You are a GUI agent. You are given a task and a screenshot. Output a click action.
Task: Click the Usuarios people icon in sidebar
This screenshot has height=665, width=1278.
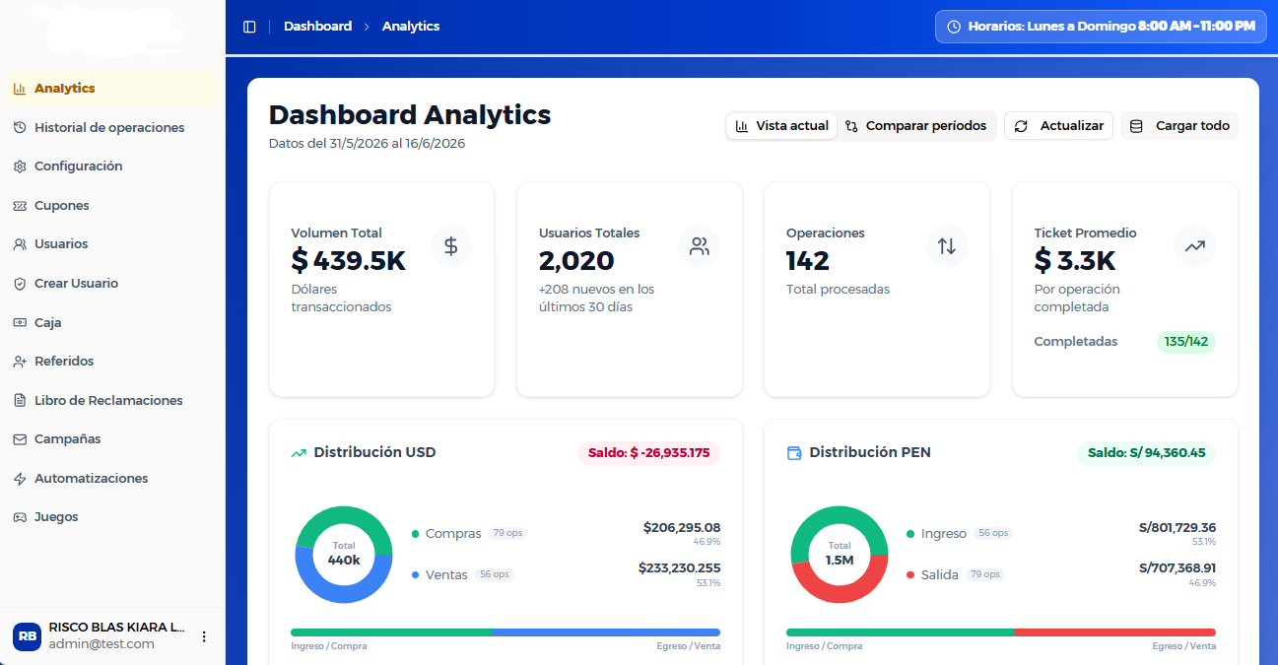[x=20, y=244]
